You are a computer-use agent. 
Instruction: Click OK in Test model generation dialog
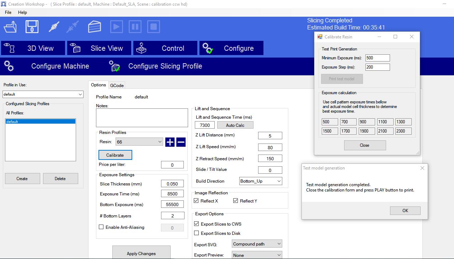pyautogui.click(x=405, y=211)
